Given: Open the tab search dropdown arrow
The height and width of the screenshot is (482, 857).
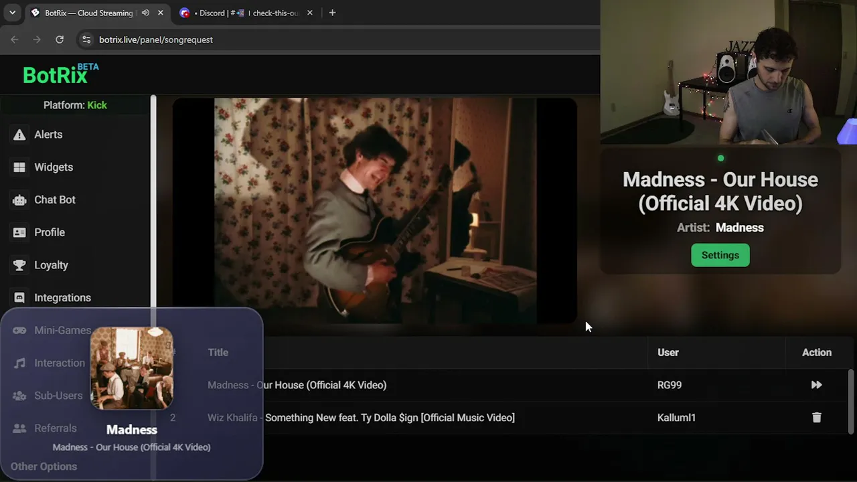Looking at the screenshot, I should pos(12,13).
